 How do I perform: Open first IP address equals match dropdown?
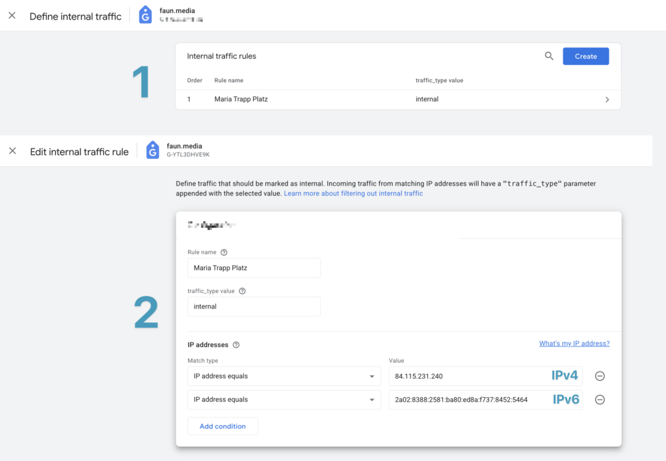click(284, 376)
